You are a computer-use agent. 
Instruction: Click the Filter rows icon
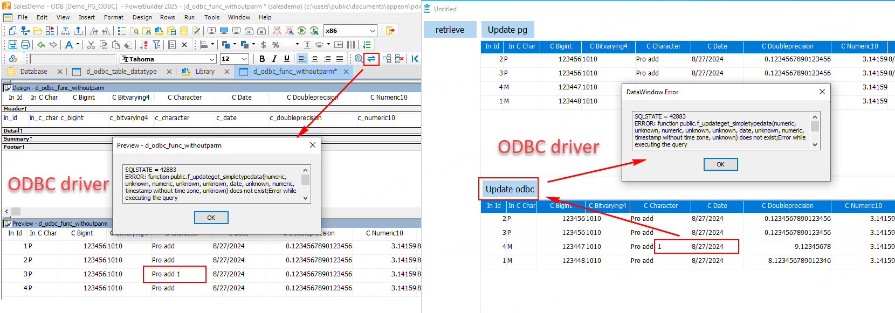click(156, 45)
